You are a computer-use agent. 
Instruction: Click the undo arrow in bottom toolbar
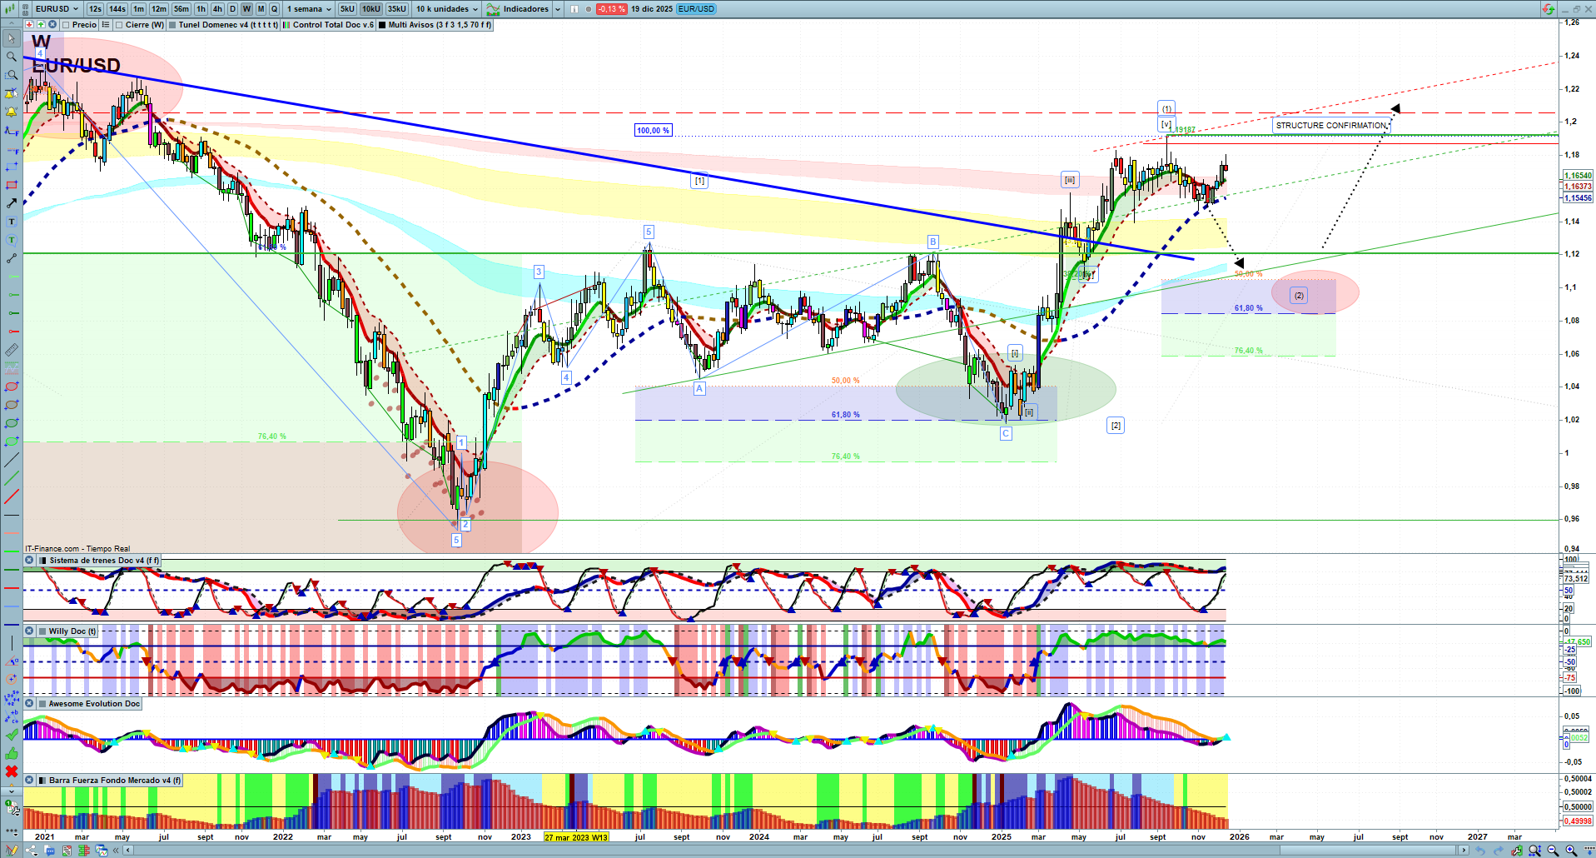(1479, 851)
